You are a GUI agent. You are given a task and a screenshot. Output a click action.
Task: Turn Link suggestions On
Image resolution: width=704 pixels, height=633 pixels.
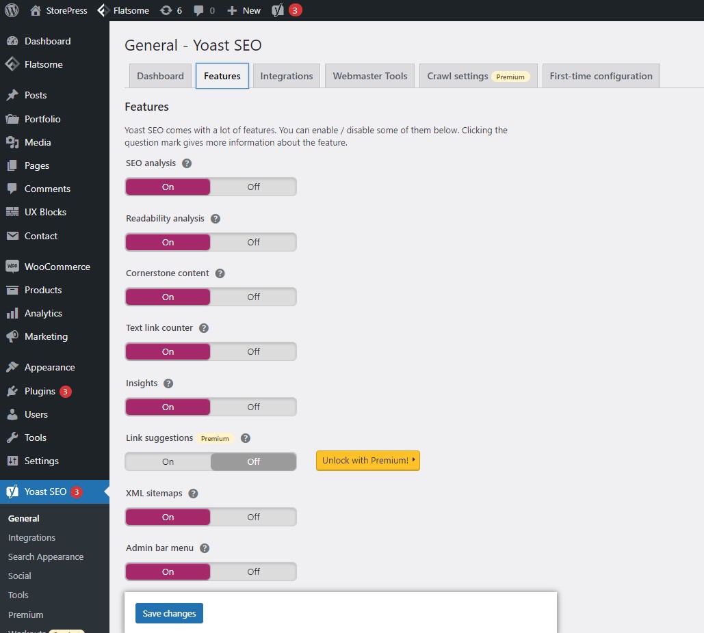point(168,461)
